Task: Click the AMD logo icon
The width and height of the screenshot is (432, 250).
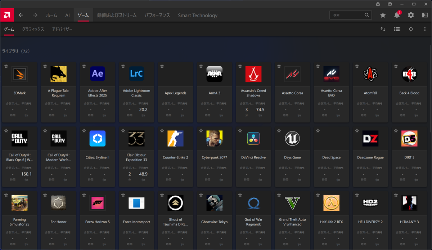Action: click(7, 15)
